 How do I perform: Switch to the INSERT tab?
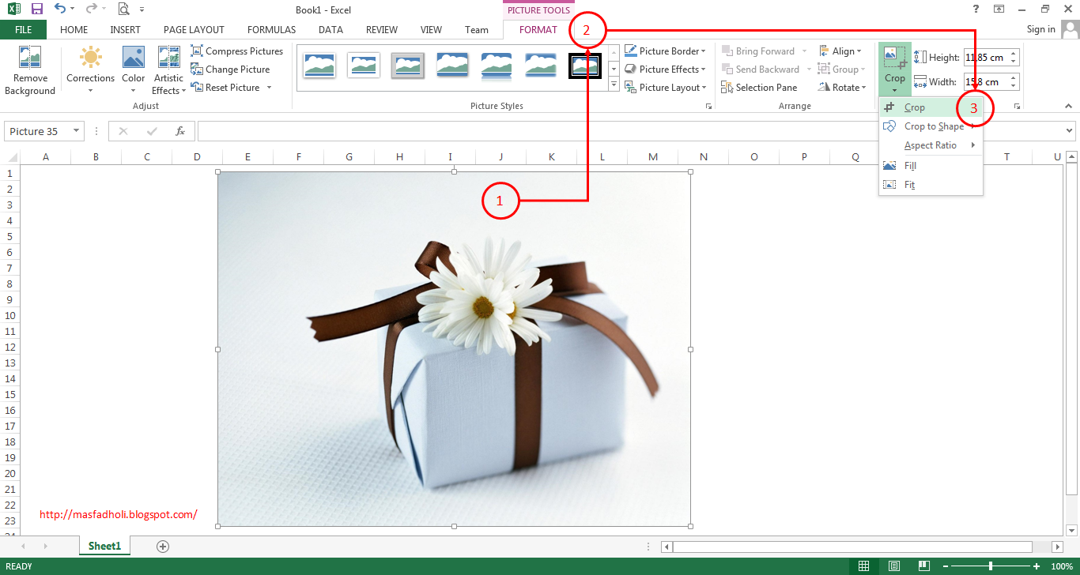(x=125, y=30)
